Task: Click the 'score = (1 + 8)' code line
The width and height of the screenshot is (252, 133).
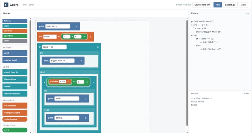Action: click(x=200, y=25)
